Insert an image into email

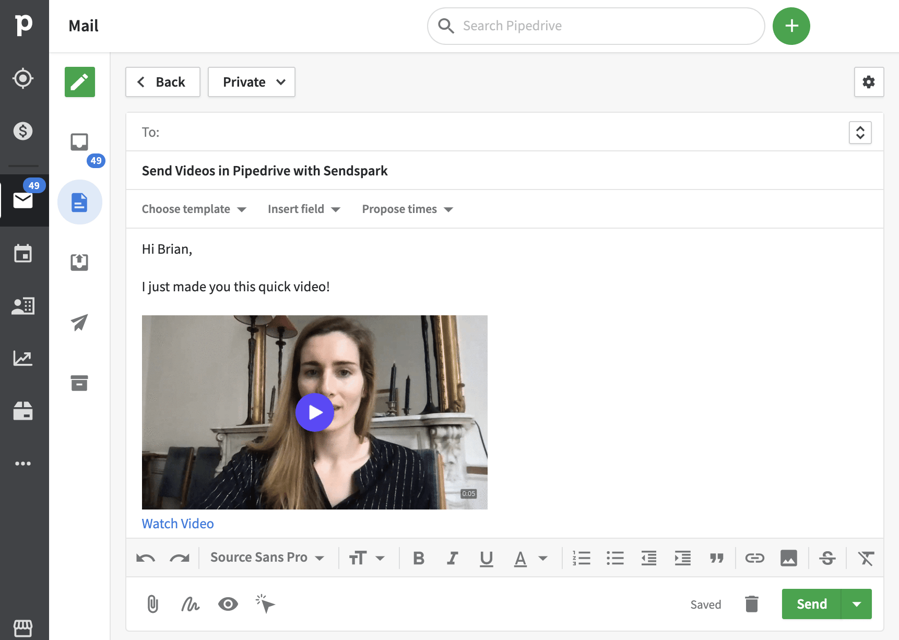click(x=789, y=558)
